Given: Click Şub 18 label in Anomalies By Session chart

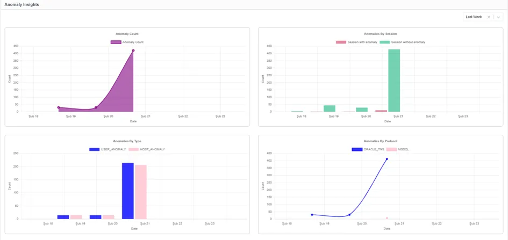Looking at the screenshot, I should pos(301,116).
